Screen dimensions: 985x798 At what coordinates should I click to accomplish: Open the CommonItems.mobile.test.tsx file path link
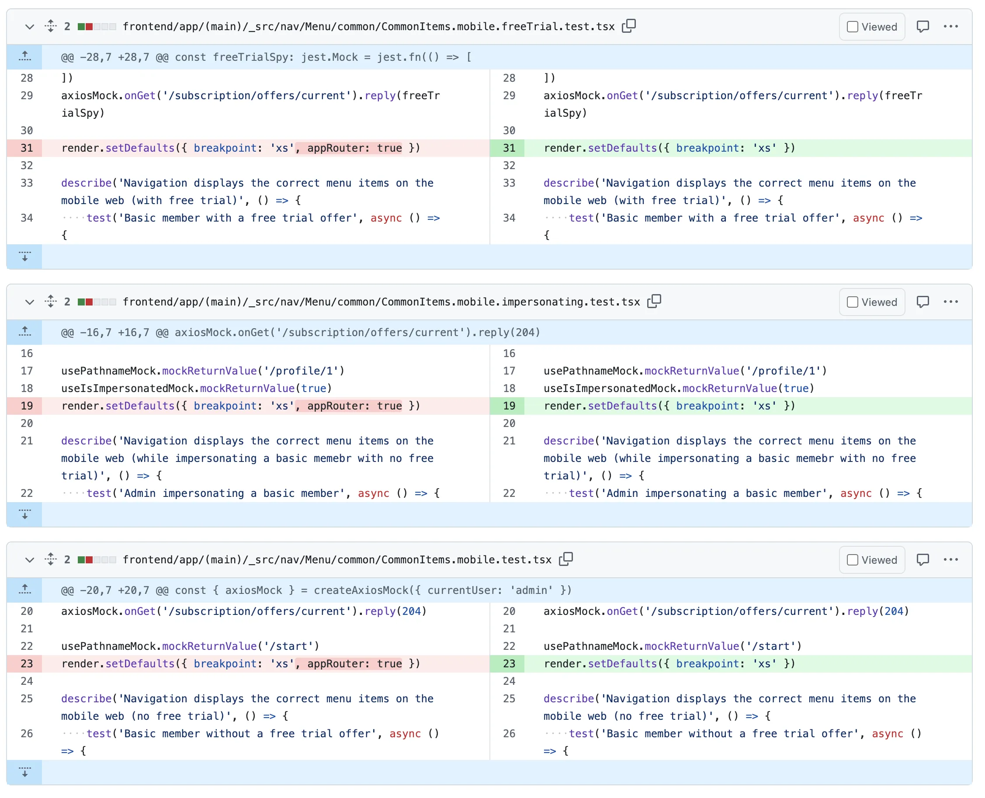[338, 561]
